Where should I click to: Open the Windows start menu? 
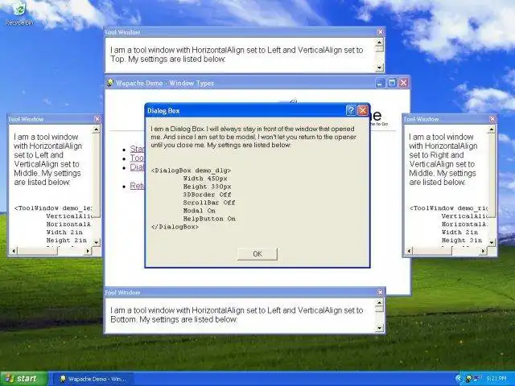pyautogui.click(x=23, y=379)
